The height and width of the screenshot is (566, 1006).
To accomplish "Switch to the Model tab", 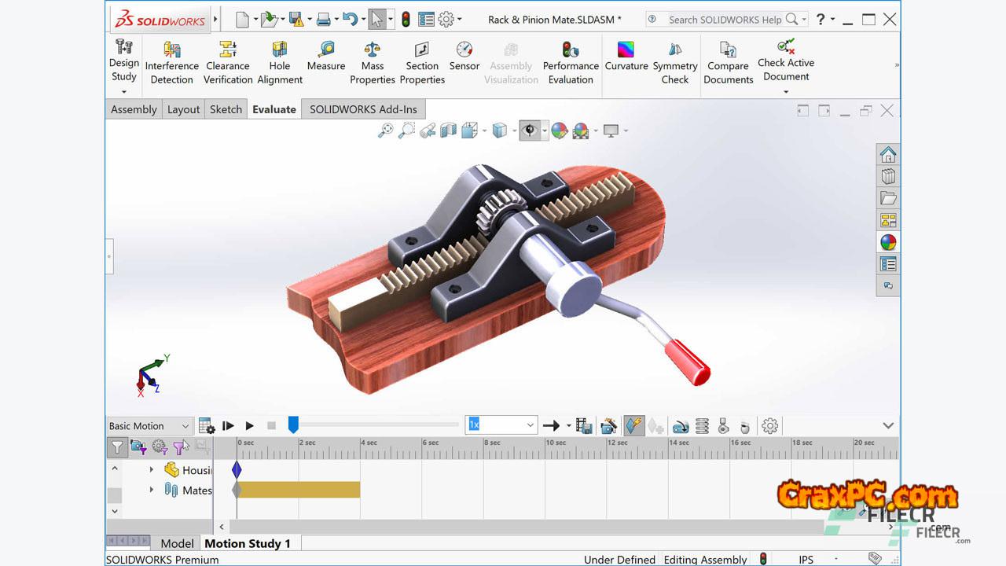I will [177, 543].
